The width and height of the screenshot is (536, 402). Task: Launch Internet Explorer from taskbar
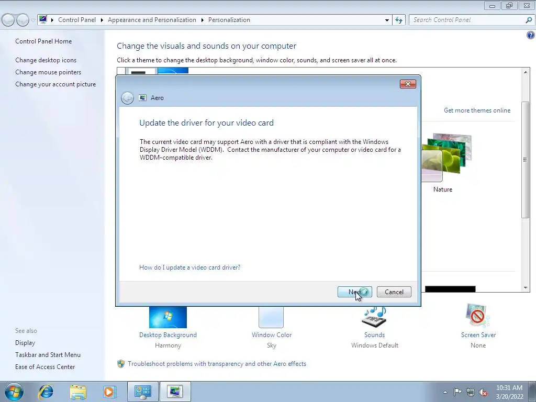pos(46,392)
